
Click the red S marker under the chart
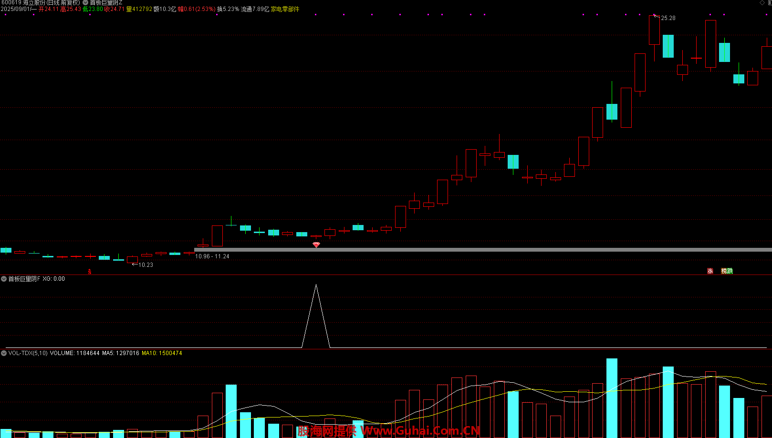(x=90, y=272)
